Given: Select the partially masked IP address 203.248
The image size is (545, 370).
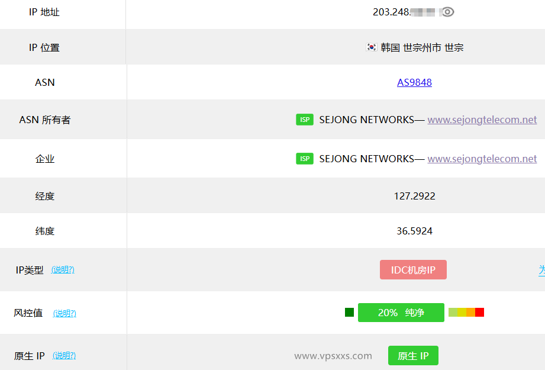Looking at the screenshot, I should point(404,12).
